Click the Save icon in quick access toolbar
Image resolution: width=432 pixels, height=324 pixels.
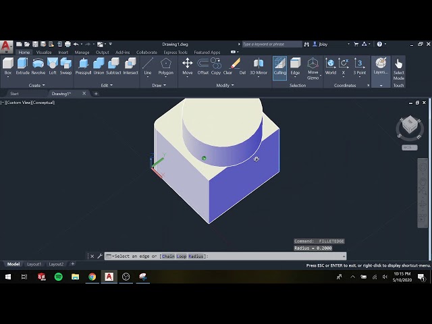pos(35,44)
